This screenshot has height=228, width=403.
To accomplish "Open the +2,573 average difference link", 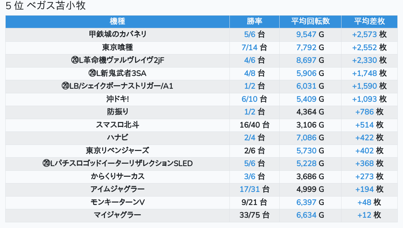I will coord(364,35).
